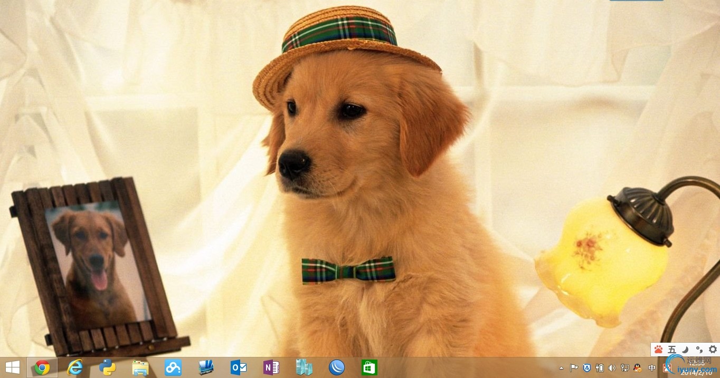Image resolution: width=720 pixels, height=378 pixels.
Task: Open IME bar settings gear
Action: (713, 349)
